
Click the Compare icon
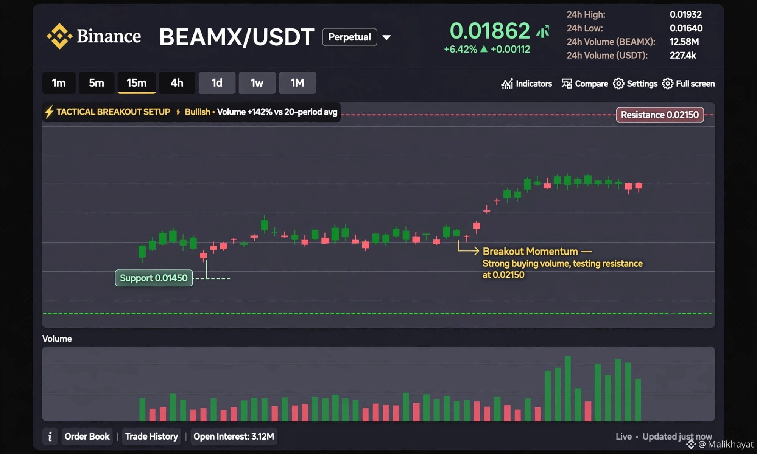567,84
